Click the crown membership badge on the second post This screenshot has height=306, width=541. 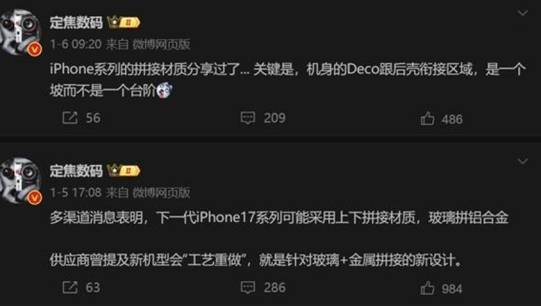click(124, 170)
